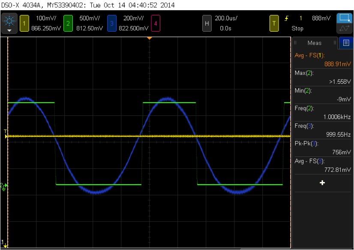The image size is (354, 250).
Task: Open Channel 1 menu via yellow 1 key
Action: click(x=24, y=24)
